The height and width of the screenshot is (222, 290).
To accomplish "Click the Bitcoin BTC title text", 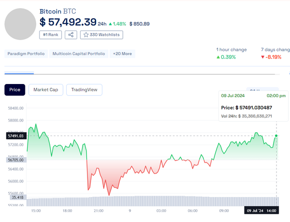I will tap(57, 11).
